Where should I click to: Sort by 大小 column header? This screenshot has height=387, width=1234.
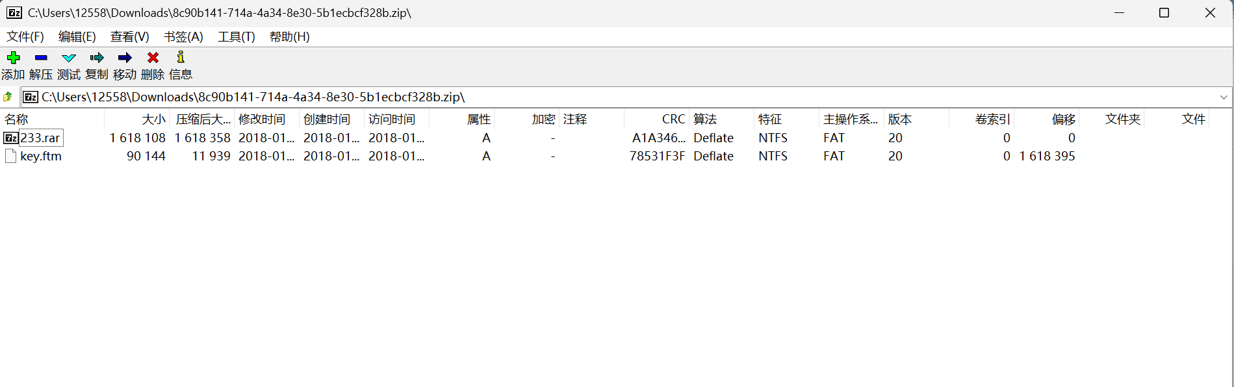[x=137, y=119]
